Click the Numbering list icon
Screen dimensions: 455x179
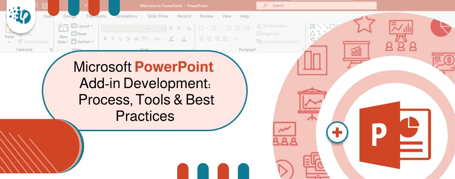click(214, 28)
